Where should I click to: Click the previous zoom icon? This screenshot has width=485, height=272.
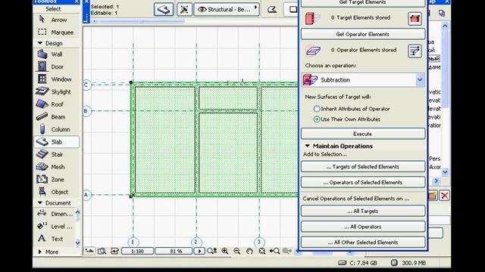(274, 251)
